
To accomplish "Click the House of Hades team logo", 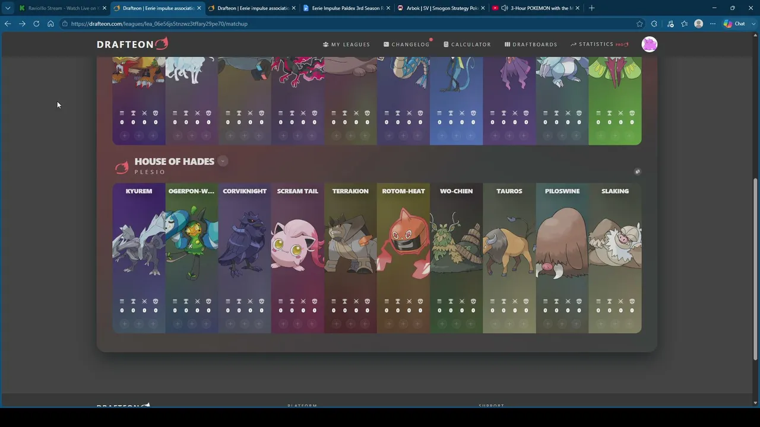I will click(x=122, y=167).
